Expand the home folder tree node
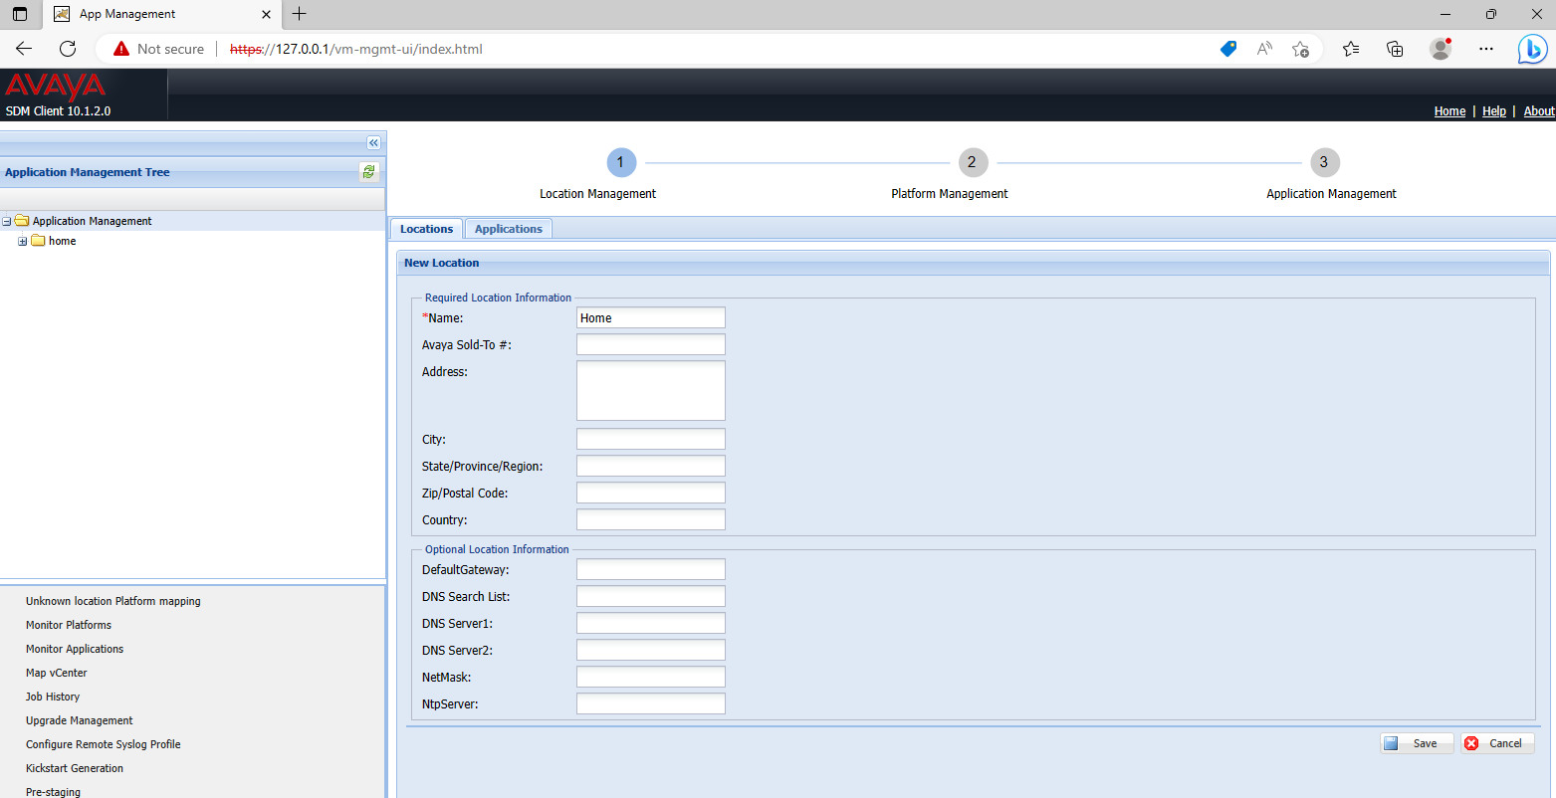Screen dimensions: 1556x798 pyautogui.click(x=23, y=242)
